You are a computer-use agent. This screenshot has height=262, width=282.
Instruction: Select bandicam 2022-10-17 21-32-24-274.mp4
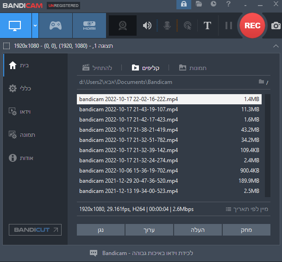pos(169,160)
